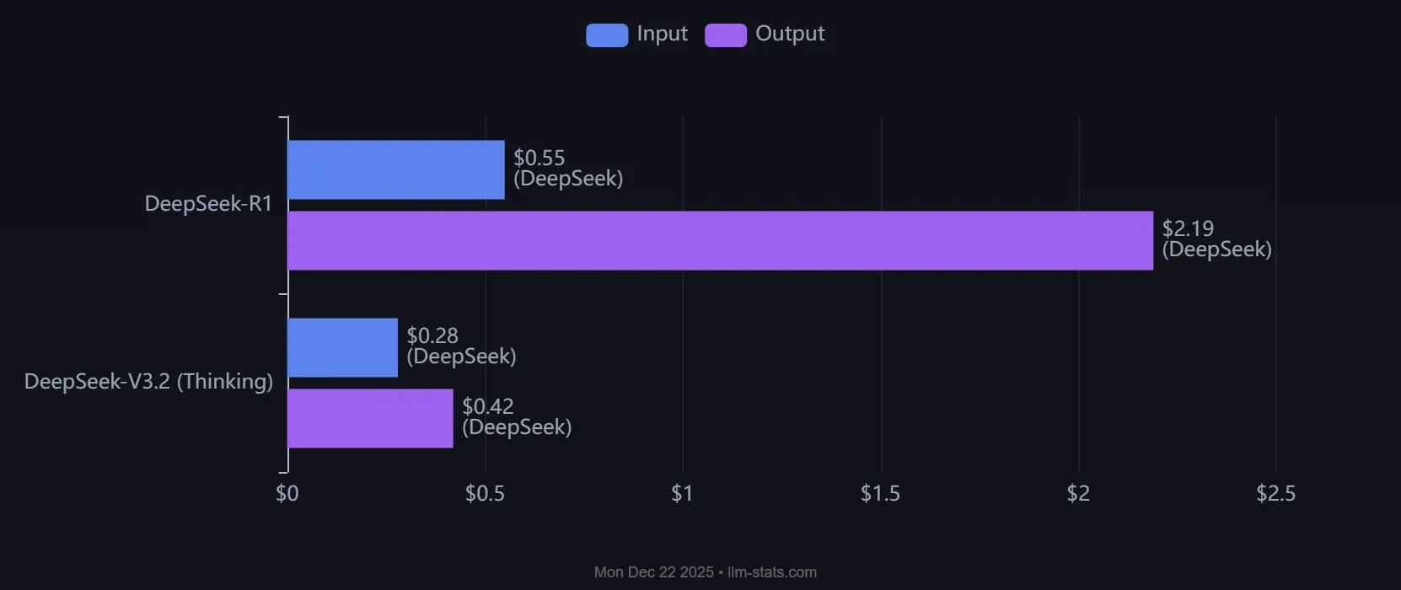Select the $1.5 x-axis tick label
The height and width of the screenshot is (590, 1401).
point(880,494)
